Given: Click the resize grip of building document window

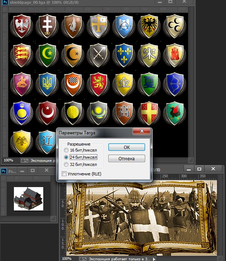Looking at the screenshot, I should coord(53,218).
